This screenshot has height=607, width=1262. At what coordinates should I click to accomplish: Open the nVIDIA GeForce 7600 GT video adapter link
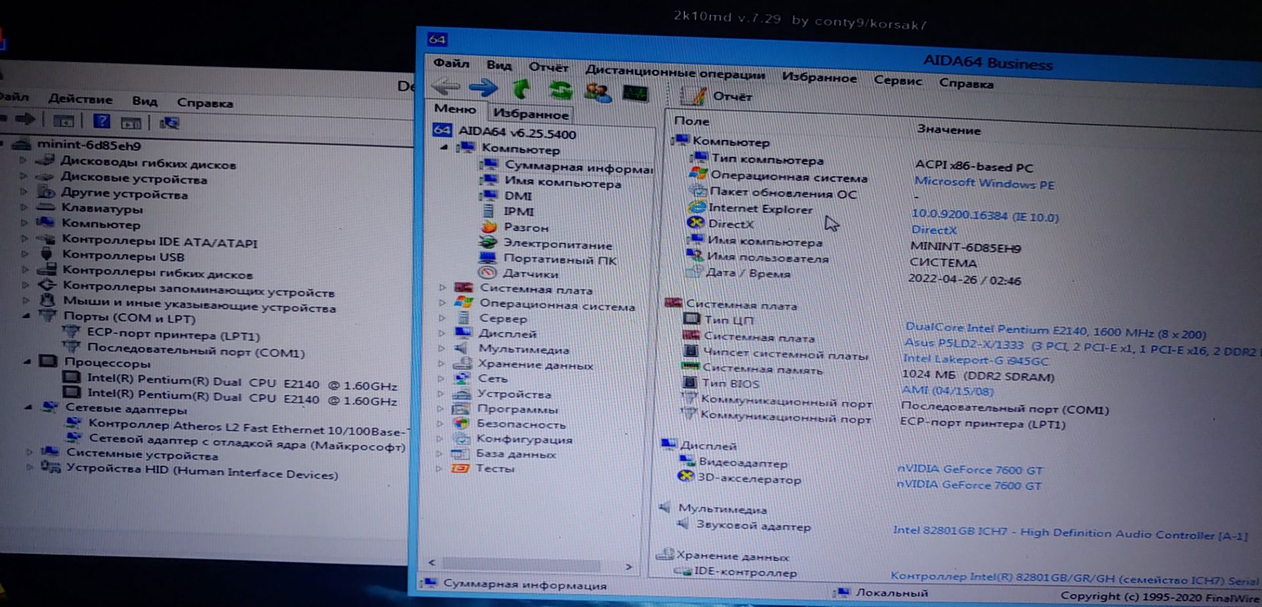click(x=970, y=470)
